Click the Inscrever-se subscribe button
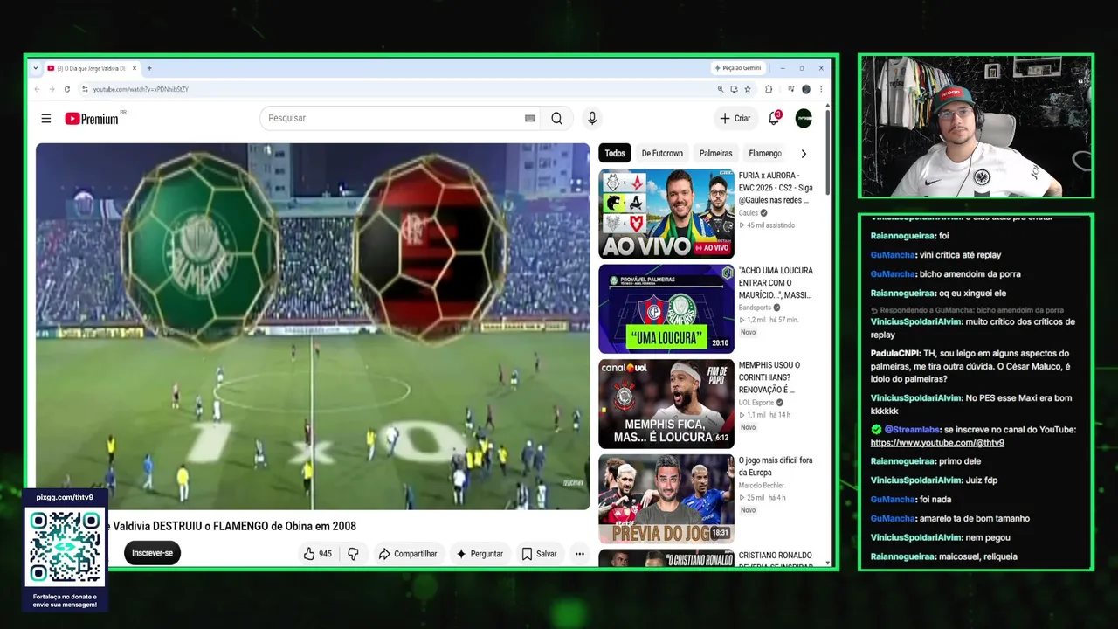 click(x=152, y=553)
